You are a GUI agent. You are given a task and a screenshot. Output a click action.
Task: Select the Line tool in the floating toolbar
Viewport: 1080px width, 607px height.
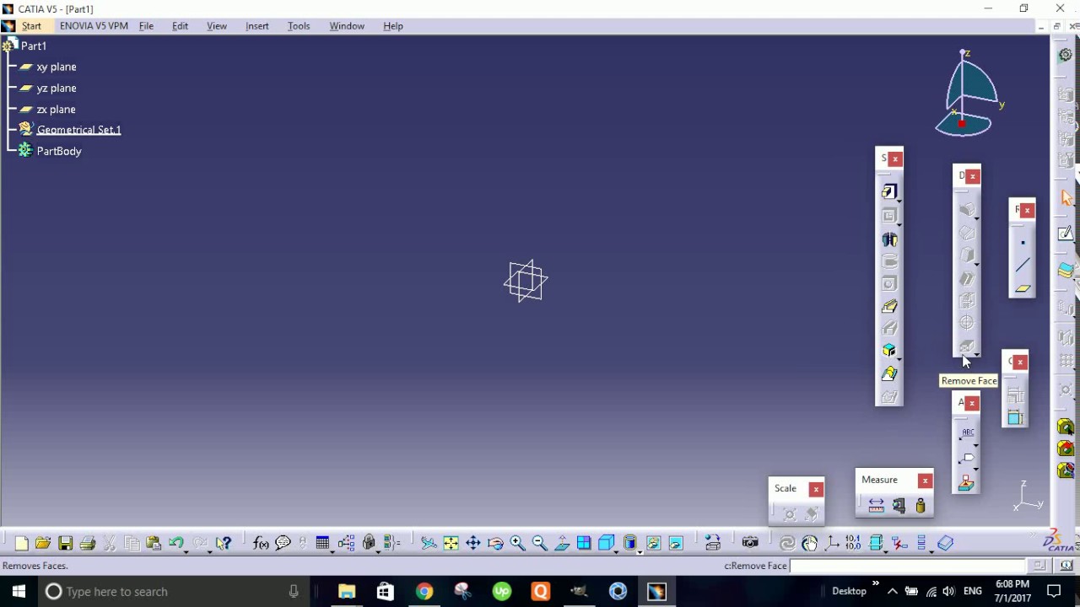(1023, 266)
